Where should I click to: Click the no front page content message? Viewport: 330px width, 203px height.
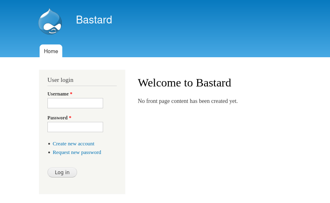[x=187, y=101]
